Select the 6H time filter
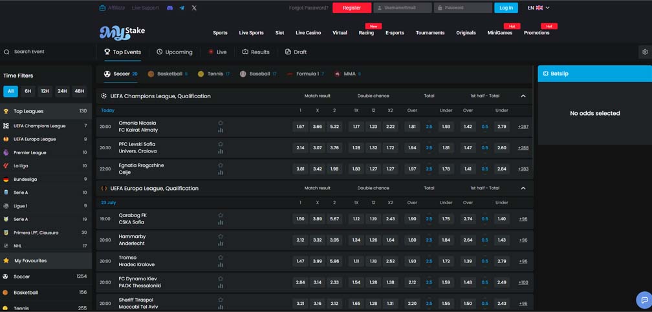 (27, 91)
